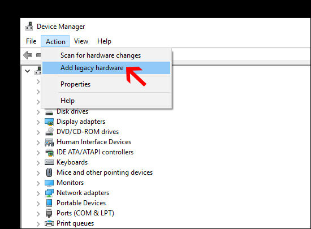Click the Network adapters icon
This screenshot has width=311, height=229.
[x=49, y=193]
